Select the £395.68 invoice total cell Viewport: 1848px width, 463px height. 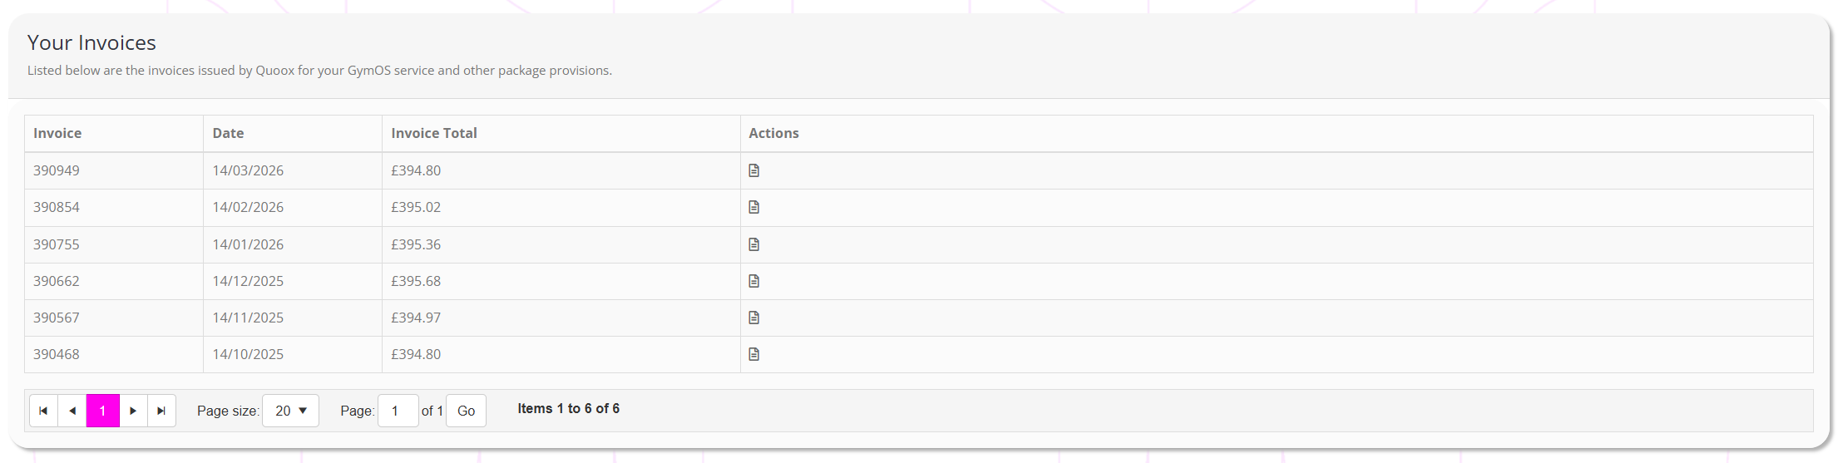[416, 281]
